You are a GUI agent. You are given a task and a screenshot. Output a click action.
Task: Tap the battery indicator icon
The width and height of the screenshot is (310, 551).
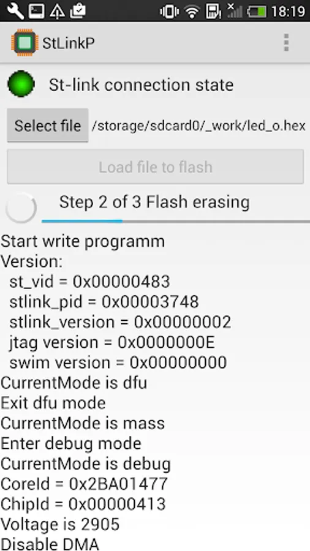tap(257, 12)
